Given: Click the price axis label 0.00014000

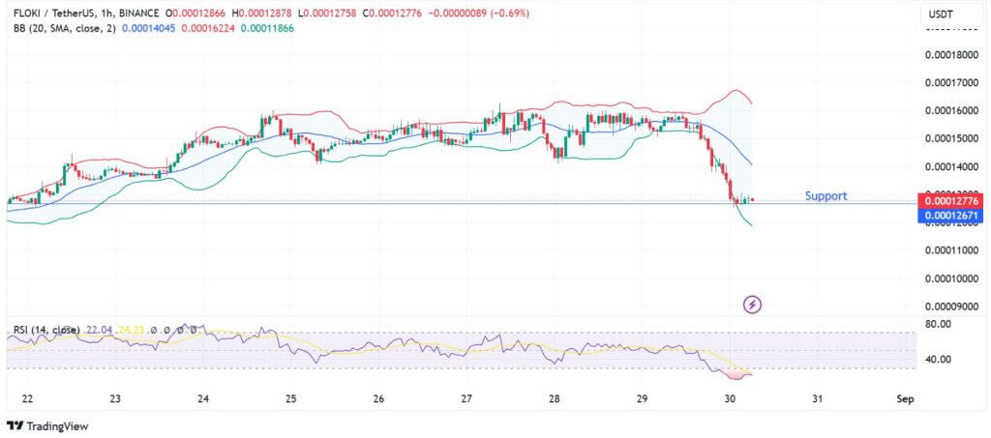Looking at the screenshot, I should point(952,166).
